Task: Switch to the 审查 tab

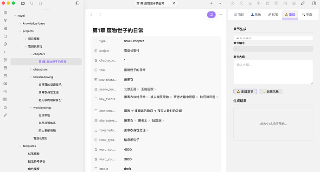Action: click(307, 14)
